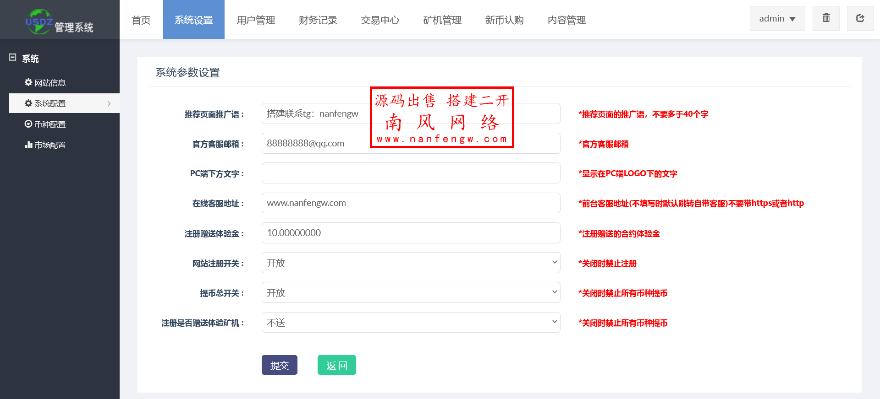Focus the PC端下方文字 input field
The image size is (880, 399).
click(411, 173)
